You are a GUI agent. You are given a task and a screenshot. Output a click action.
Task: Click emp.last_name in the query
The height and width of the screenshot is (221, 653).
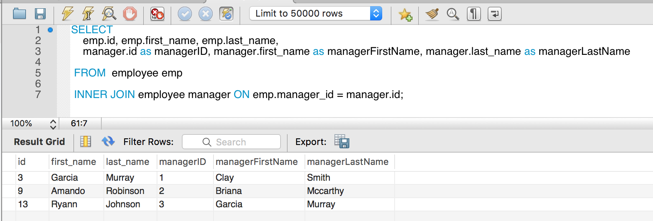pos(239,41)
